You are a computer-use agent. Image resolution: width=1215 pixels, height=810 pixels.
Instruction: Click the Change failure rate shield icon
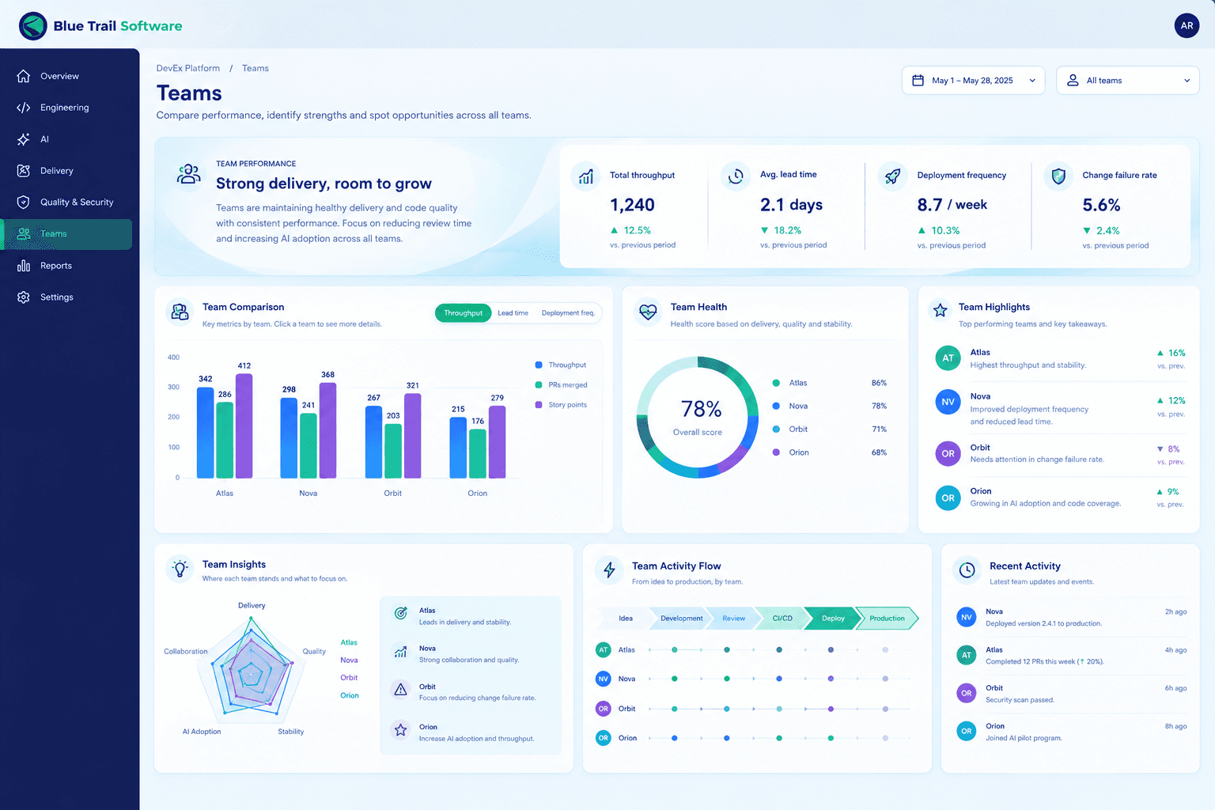pos(1058,176)
